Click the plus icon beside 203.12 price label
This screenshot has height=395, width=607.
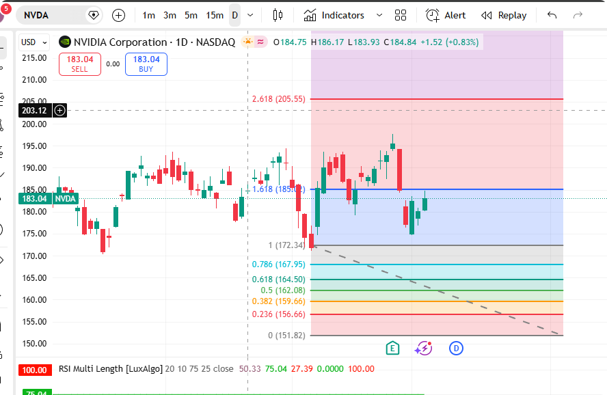(x=59, y=111)
